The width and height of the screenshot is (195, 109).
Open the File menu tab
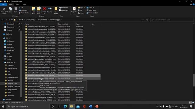coord(3,4)
